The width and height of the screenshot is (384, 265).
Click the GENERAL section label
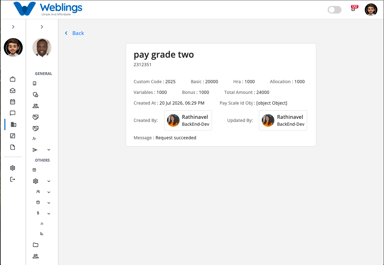point(43,74)
